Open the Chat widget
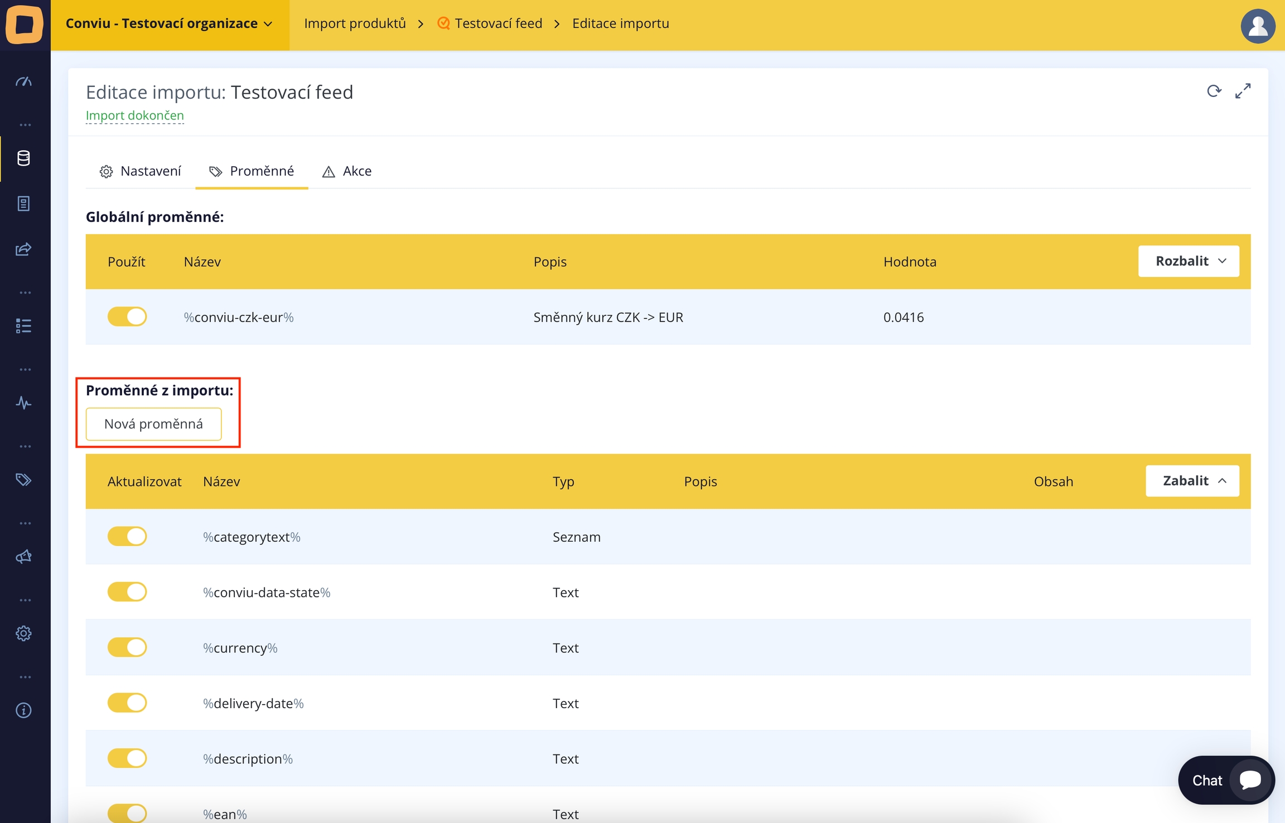Viewport: 1285px width, 823px height. pyautogui.click(x=1225, y=780)
